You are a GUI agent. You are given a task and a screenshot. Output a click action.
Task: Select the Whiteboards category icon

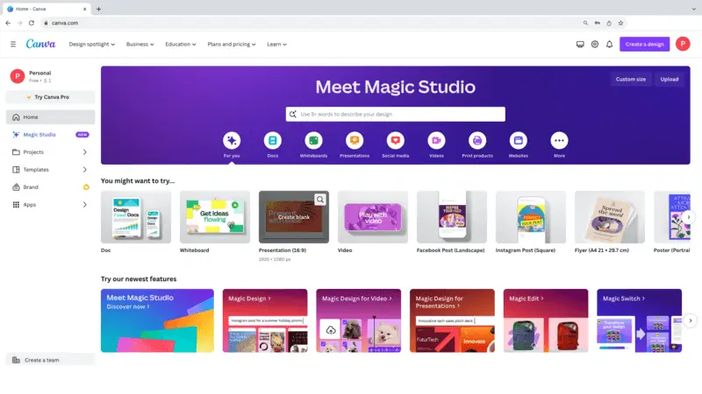313,141
